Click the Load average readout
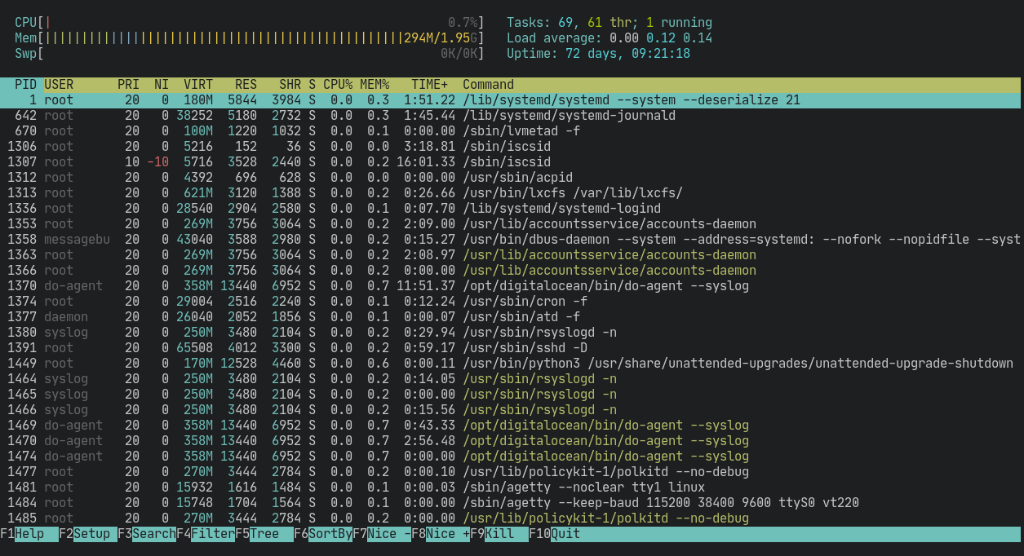This screenshot has width=1024, height=556. pyautogui.click(x=610, y=38)
